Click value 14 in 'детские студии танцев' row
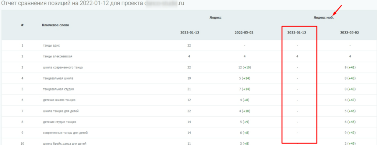The width and height of the screenshot is (377, 145). pos(189,122)
